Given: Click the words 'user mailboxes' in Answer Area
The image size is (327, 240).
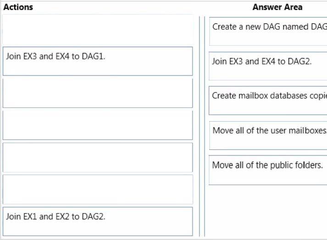Looking at the screenshot, I should coord(300,130).
